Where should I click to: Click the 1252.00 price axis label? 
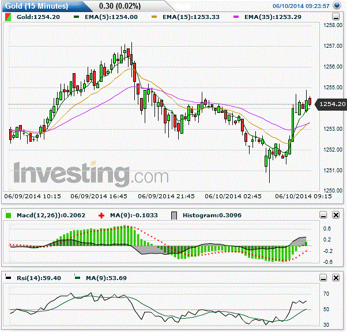[333, 150]
